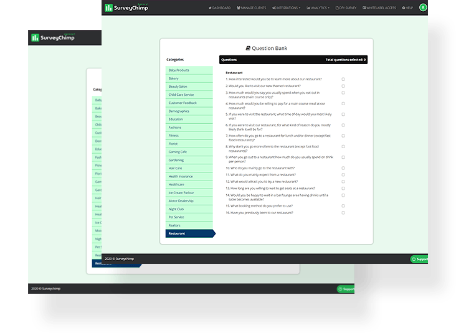Switch to the Customer Feedback category
This screenshot has width=456, height=333.
(x=189, y=103)
